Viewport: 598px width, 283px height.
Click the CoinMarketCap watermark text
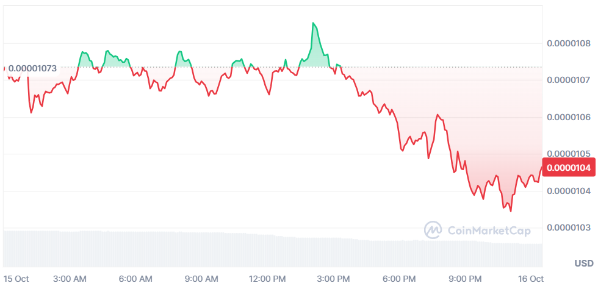pos(489,231)
